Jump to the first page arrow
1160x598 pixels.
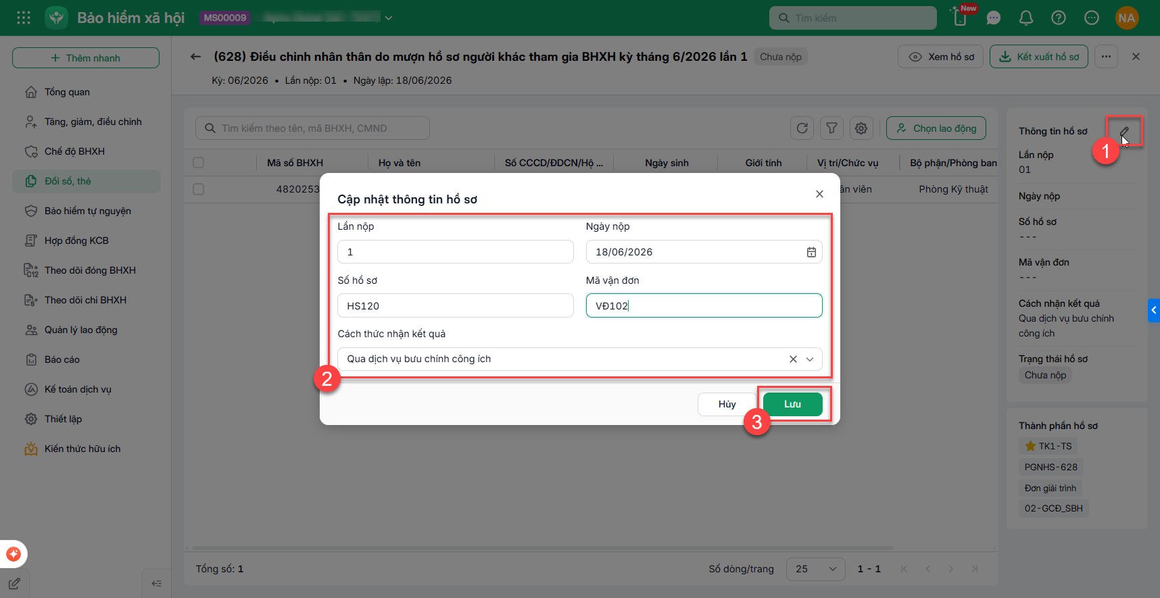tap(904, 569)
